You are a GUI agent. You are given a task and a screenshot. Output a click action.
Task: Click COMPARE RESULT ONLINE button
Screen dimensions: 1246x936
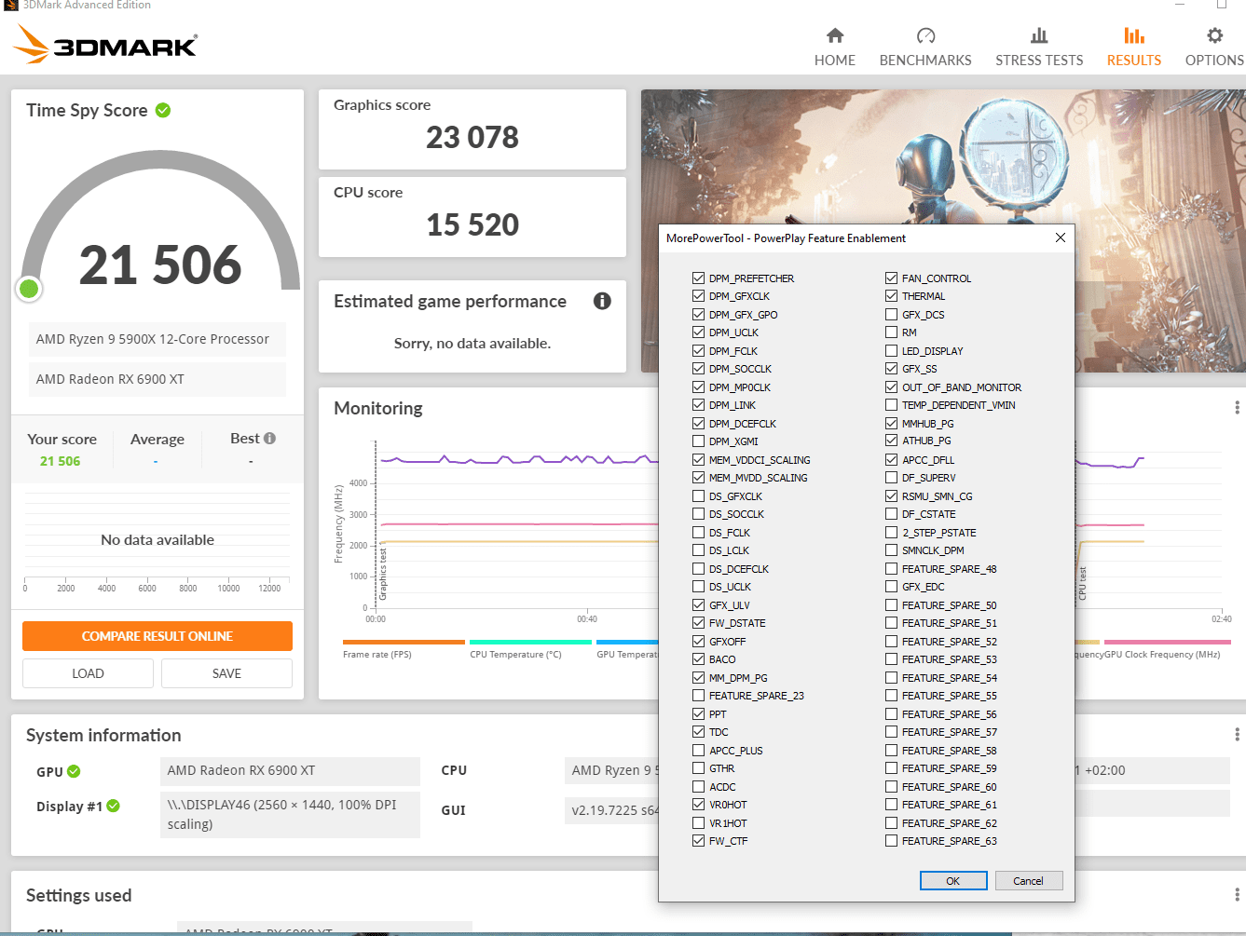point(157,636)
